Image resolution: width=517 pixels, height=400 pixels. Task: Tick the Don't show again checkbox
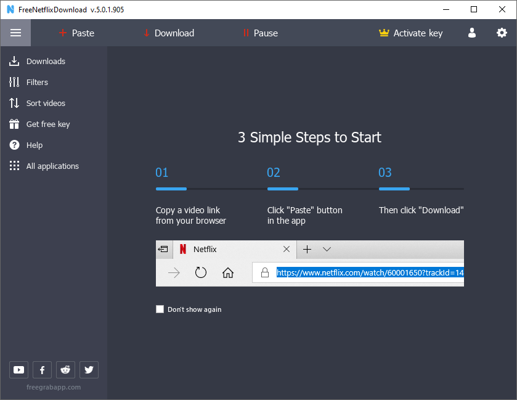(x=160, y=309)
